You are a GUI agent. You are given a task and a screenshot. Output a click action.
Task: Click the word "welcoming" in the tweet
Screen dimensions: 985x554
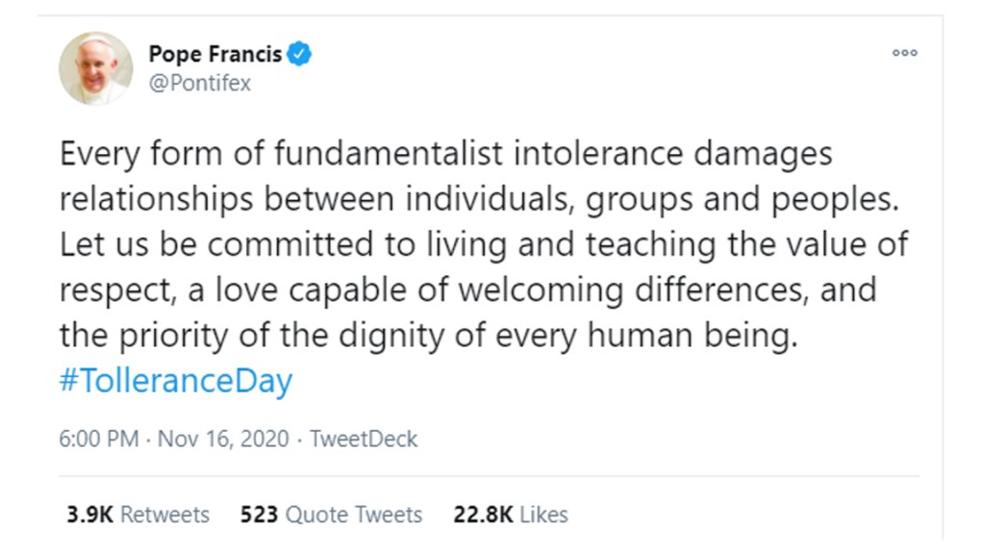[541, 290]
